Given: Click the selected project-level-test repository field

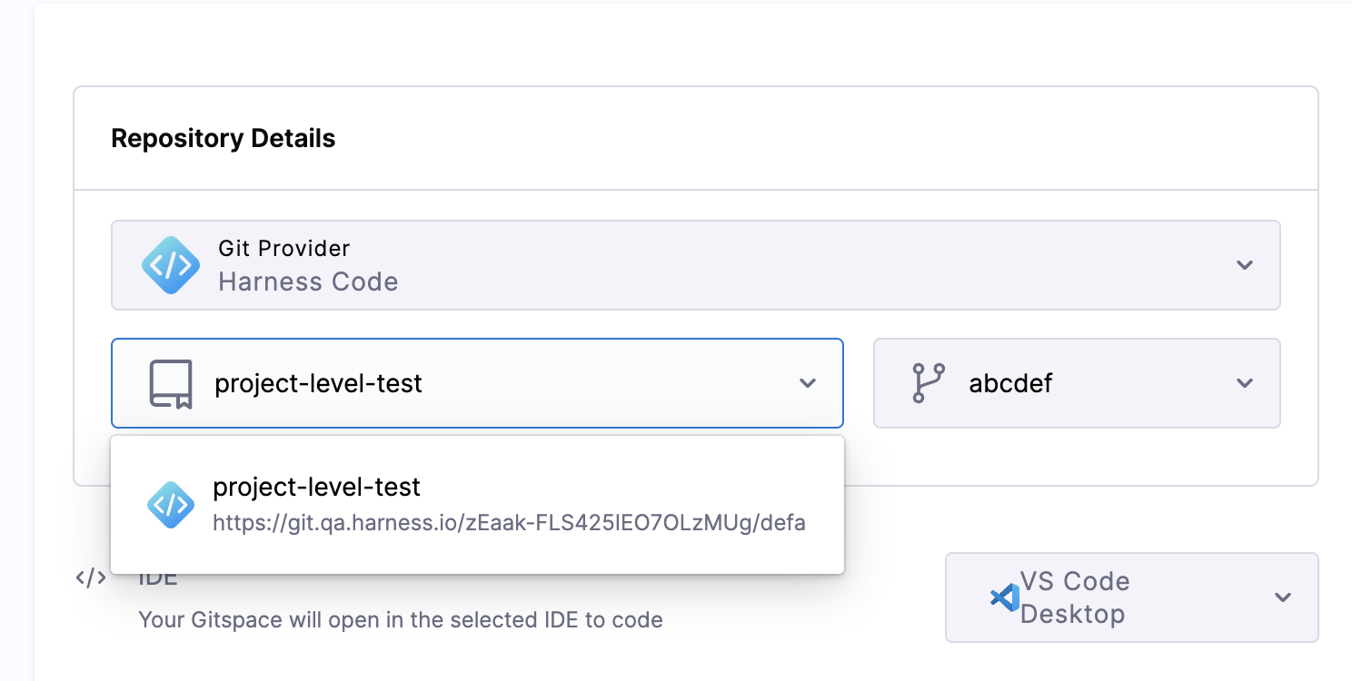Looking at the screenshot, I should [x=477, y=383].
